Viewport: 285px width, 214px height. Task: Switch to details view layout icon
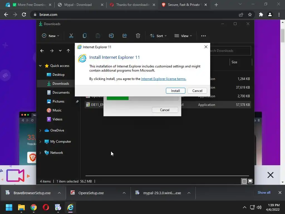(x=244, y=181)
